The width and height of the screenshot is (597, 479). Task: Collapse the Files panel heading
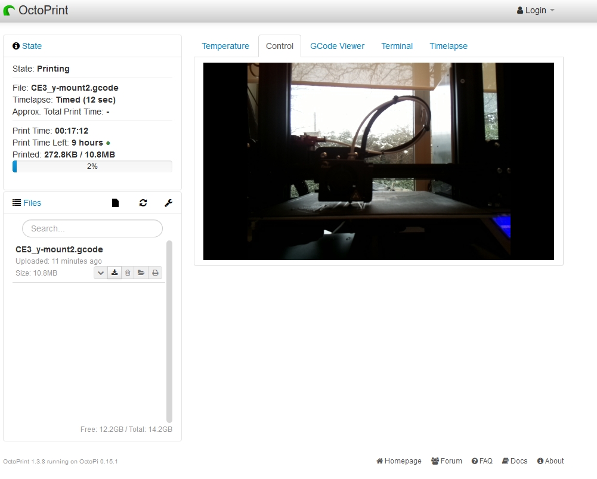click(x=32, y=203)
